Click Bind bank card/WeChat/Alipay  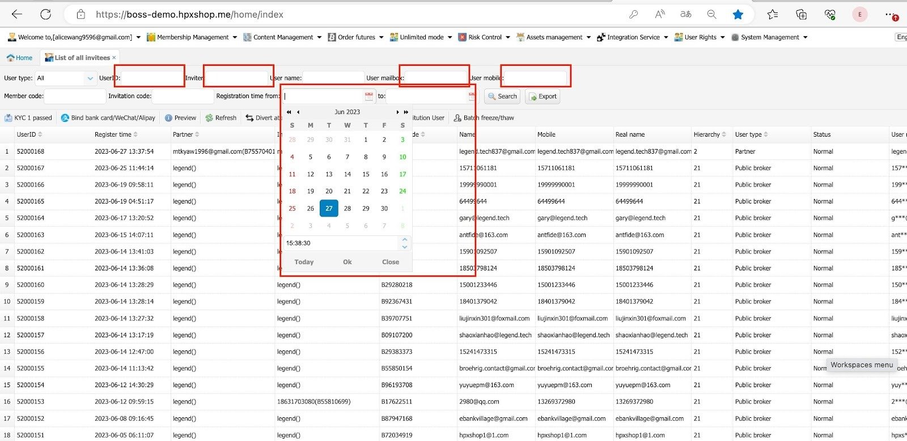pyautogui.click(x=108, y=118)
